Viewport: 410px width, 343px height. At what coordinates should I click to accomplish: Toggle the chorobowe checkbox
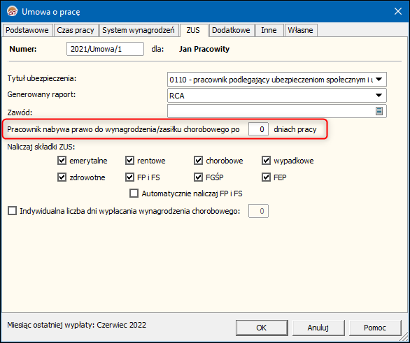point(198,160)
